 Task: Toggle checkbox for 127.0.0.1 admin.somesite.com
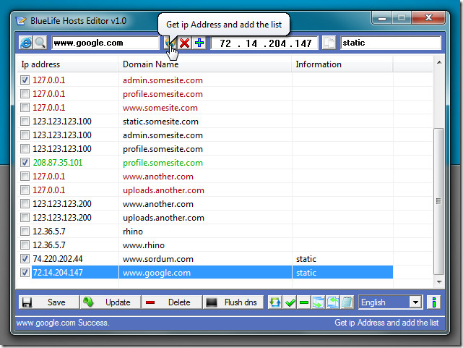pos(25,80)
